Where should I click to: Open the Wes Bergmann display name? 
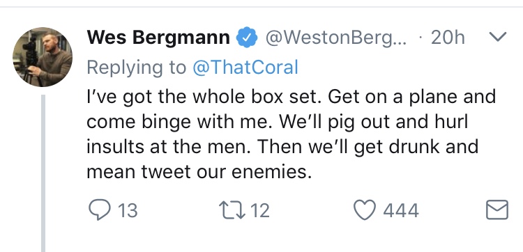coord(158,38)
